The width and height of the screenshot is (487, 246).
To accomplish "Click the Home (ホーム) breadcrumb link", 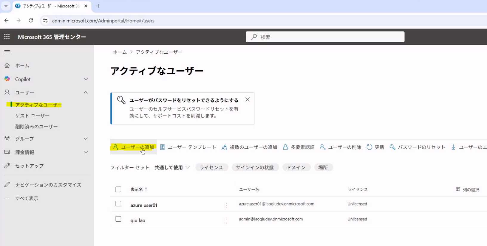I will point(120,52).
